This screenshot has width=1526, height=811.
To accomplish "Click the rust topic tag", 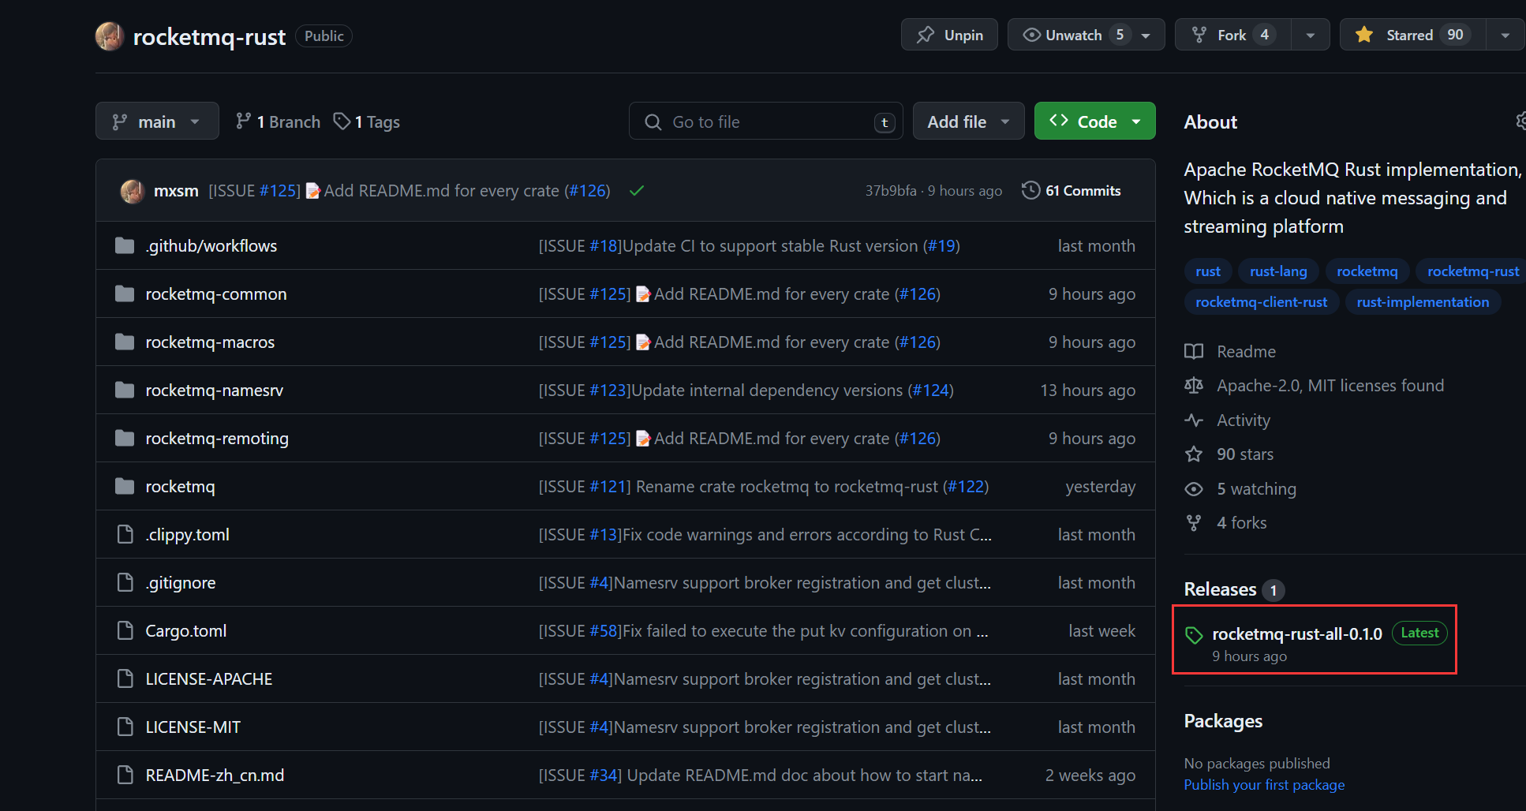I will [x=1208, y=271].
